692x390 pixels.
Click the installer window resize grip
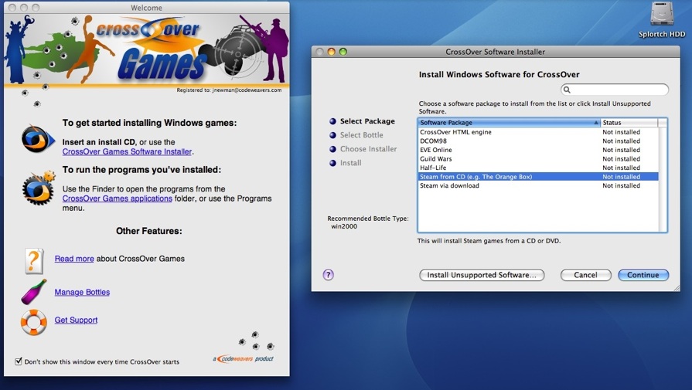tap(676, 288)
